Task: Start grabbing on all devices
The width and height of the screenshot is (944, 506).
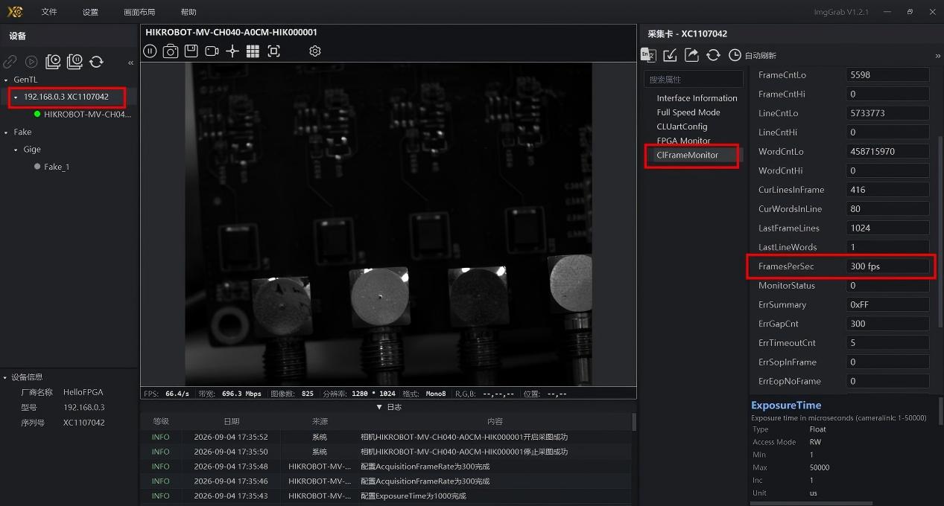Action: tap(53, 62)
